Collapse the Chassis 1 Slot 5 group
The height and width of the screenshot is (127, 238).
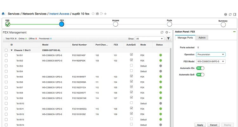click(x=11, y=50)
